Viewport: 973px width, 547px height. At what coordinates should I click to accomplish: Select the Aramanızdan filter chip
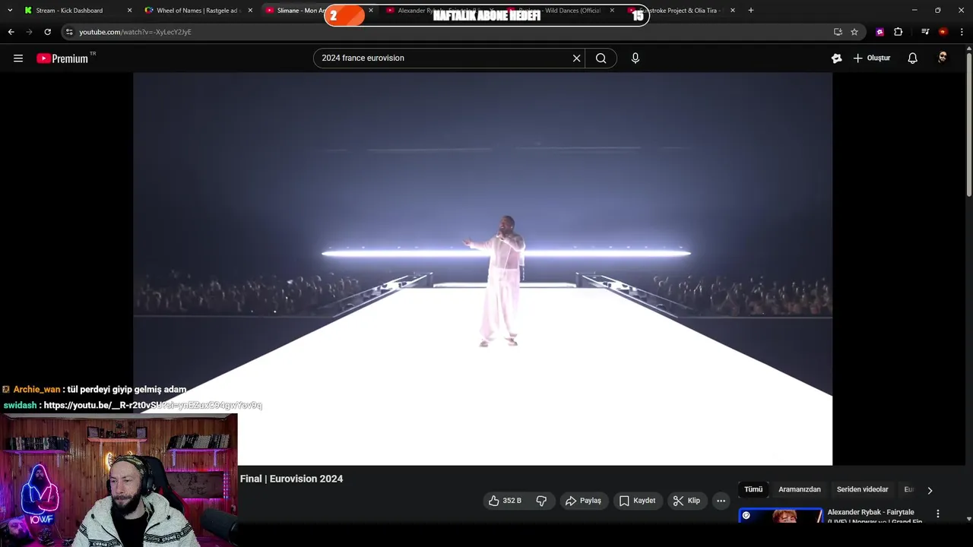click(800, 489)
